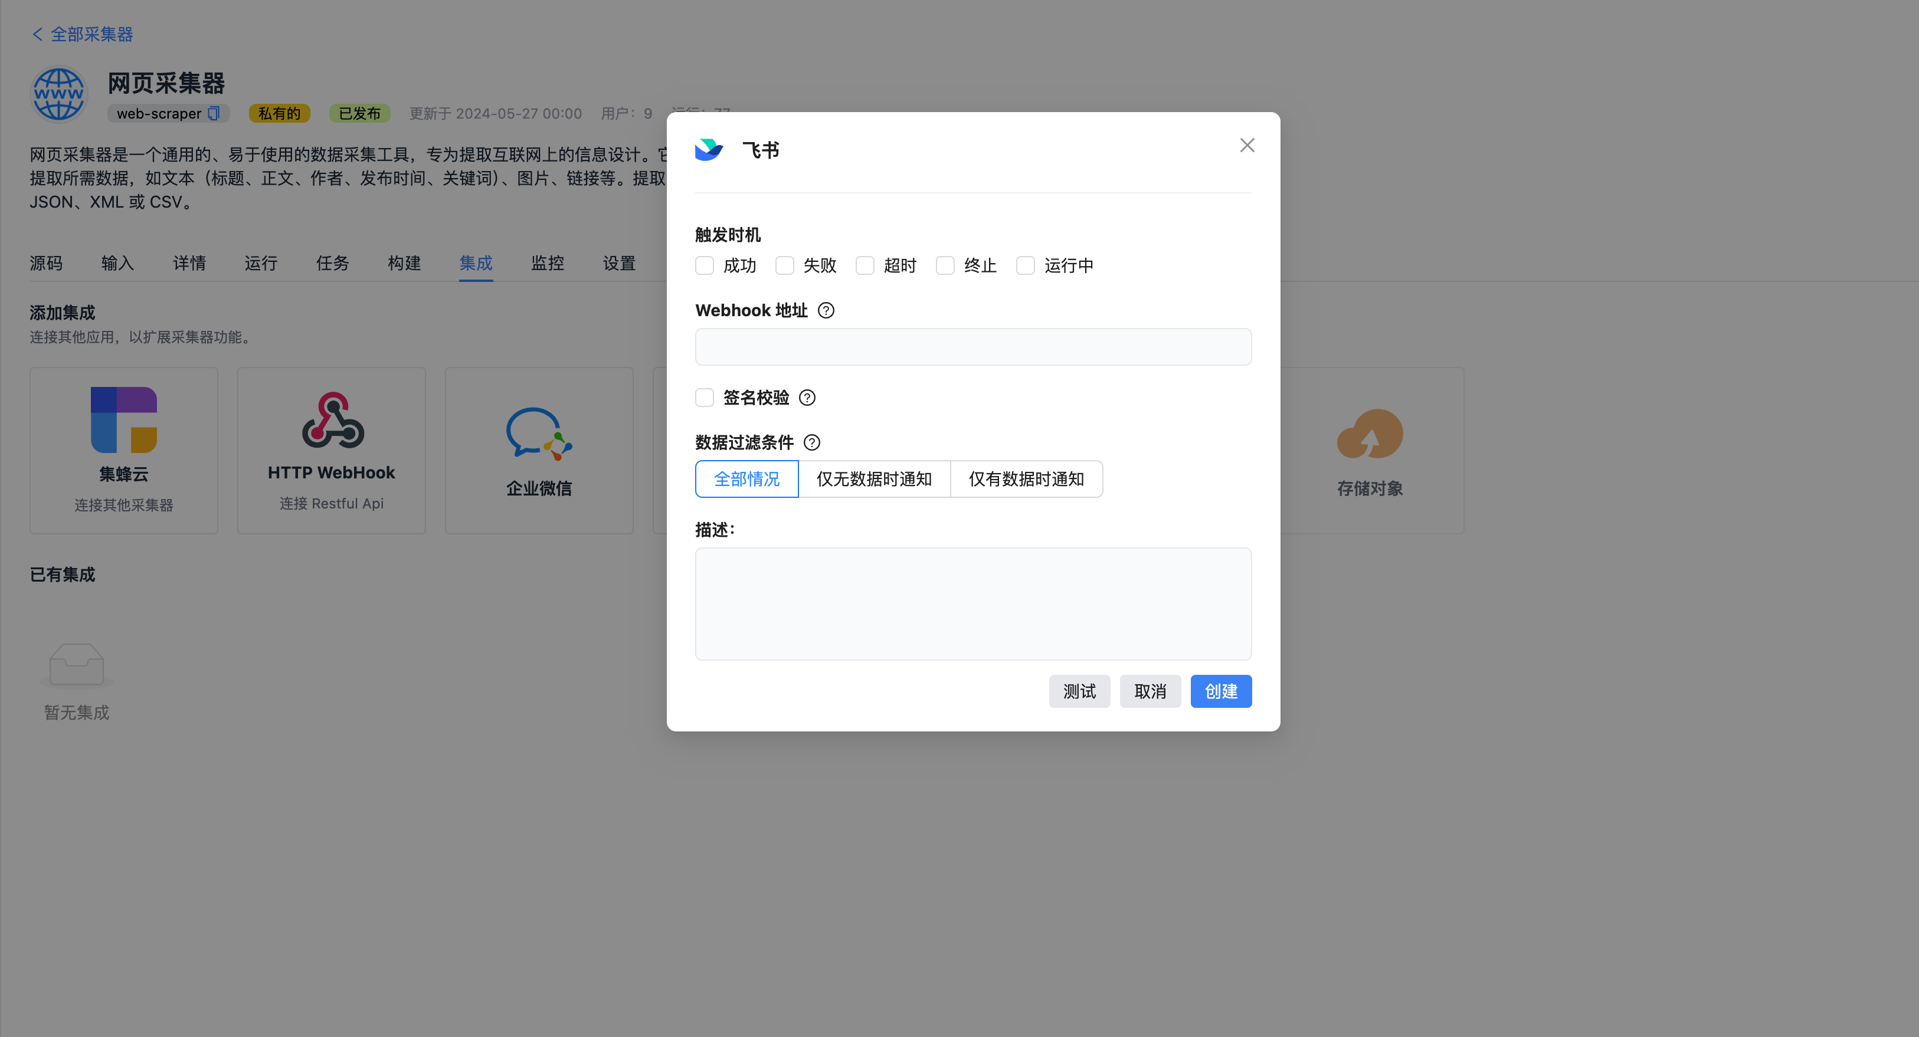The height and width of the screenshot is (1037, 1919).
Task: Click the 已有集成 section heading
Action: (x=63, y=575)
